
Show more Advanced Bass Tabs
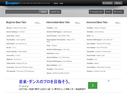[118, 23]
